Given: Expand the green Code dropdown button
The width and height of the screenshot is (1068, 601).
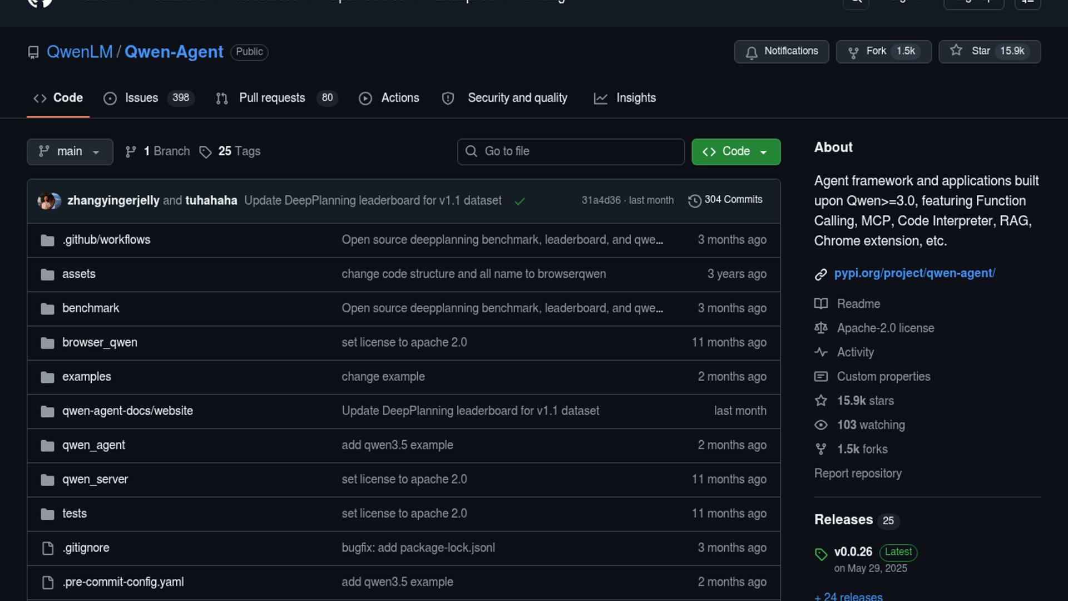Looking at the screenshot, I should [x=735, y=152].
